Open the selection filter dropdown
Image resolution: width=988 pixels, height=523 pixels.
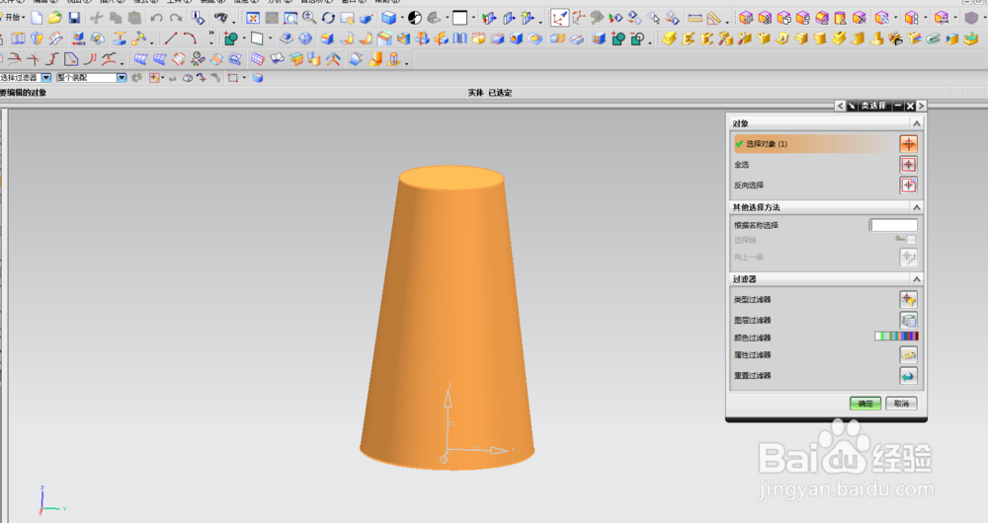46,77
